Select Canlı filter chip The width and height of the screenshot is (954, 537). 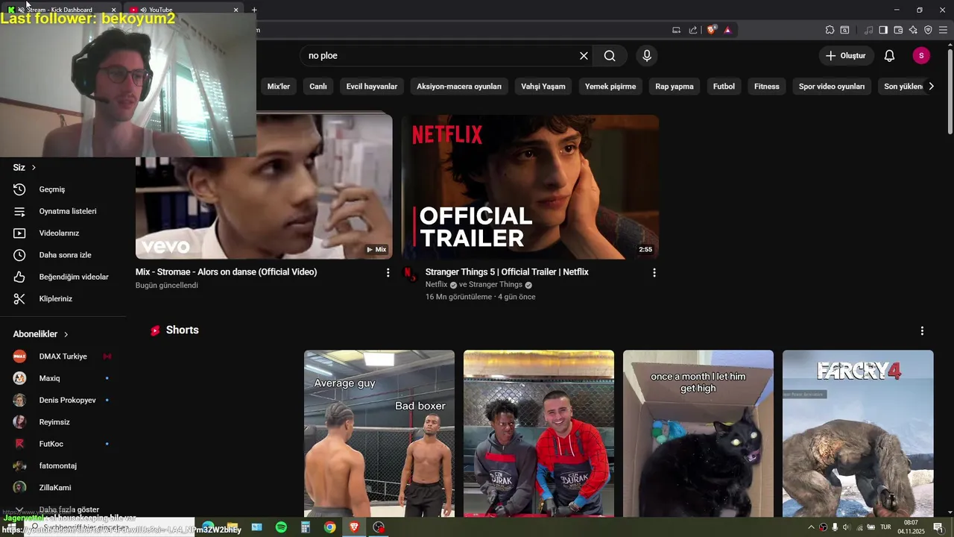(x=318, y=87)
